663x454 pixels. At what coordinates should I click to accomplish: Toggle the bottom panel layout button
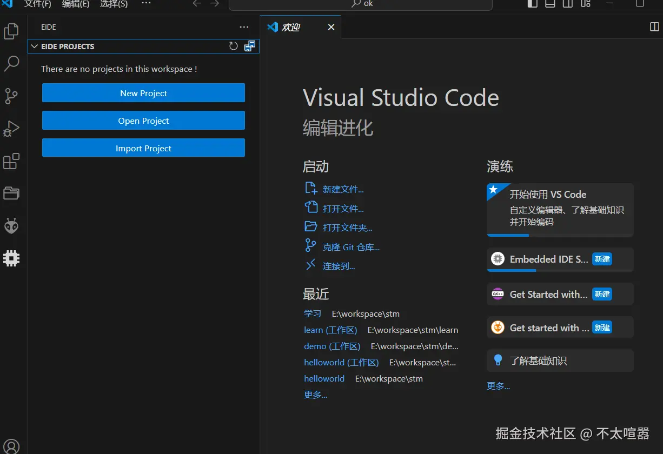click(550, 4)
